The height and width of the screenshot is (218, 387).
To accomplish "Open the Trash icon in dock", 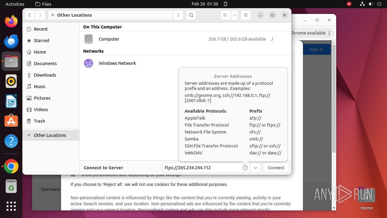I will (x=11, y=186).
